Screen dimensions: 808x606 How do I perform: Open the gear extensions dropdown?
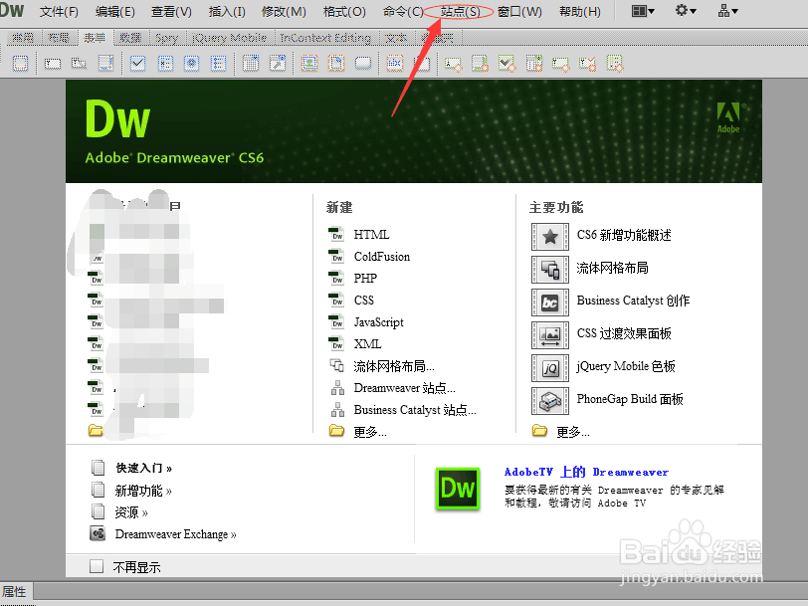click(686, 11)
